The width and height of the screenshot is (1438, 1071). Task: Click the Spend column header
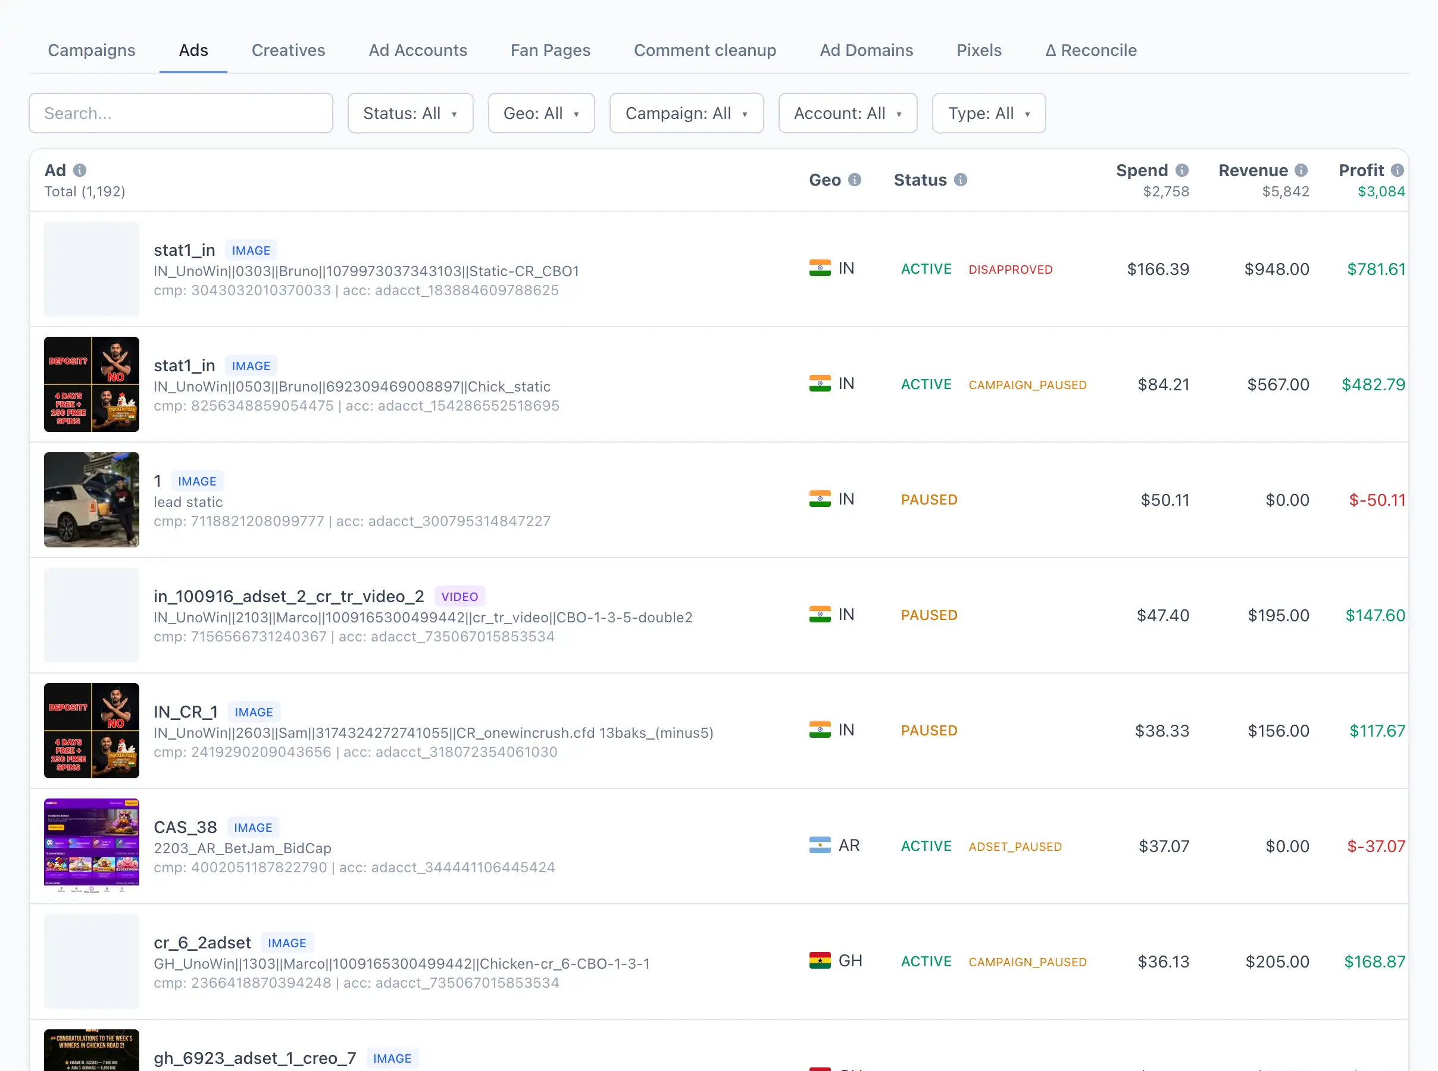[1142, 171]
